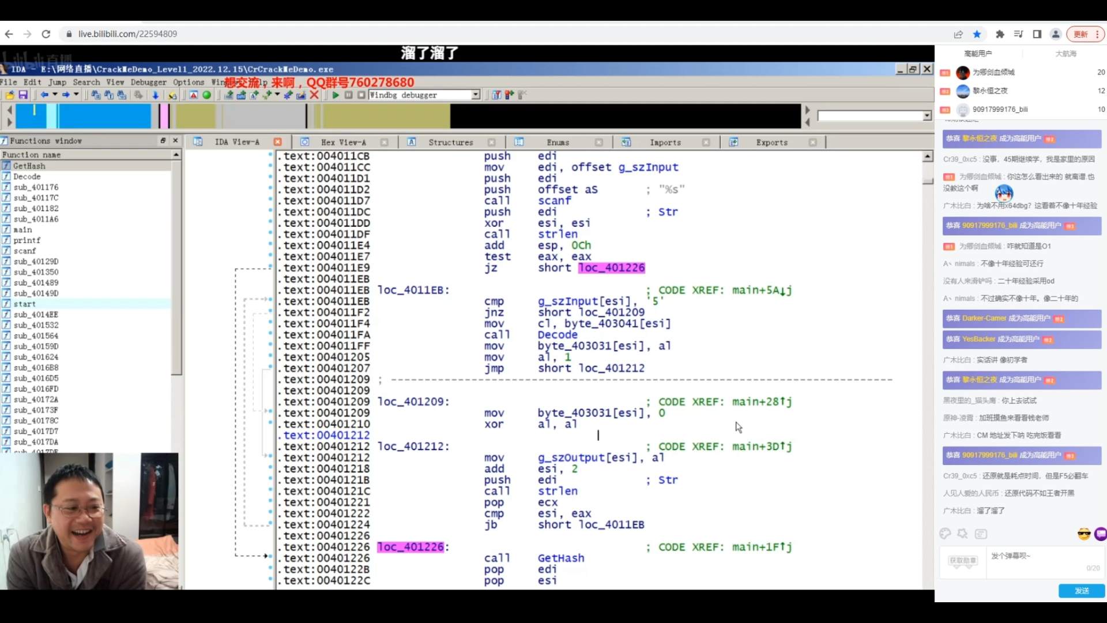Click the blue down-arrow jump icon
Image resolution: width=1107 pixels, height=623 pixels.
pos(155,95)
